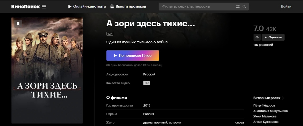303x126 pixels.
Task: Click Войти to sign in
Action: 286,7
